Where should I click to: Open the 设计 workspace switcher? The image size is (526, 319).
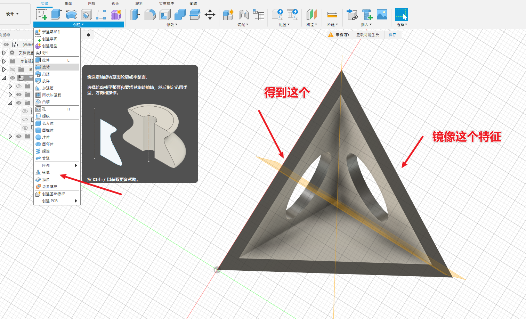point(13,14)
